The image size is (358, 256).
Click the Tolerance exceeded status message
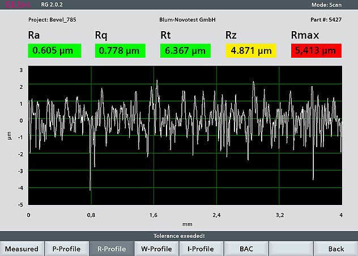coord(178,236)
